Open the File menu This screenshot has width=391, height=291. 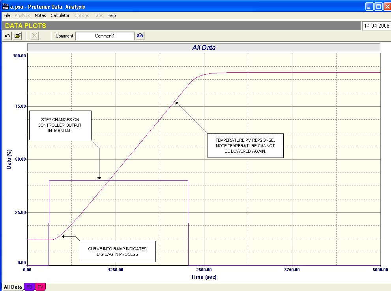tap(7, 15)
